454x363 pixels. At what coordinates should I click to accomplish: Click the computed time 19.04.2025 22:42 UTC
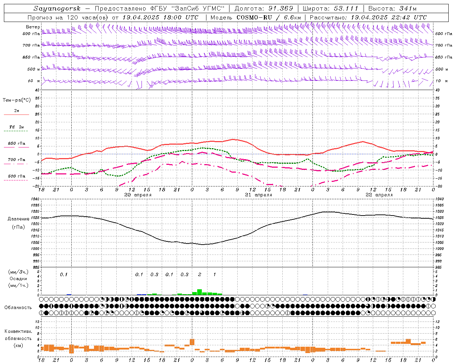389,17
